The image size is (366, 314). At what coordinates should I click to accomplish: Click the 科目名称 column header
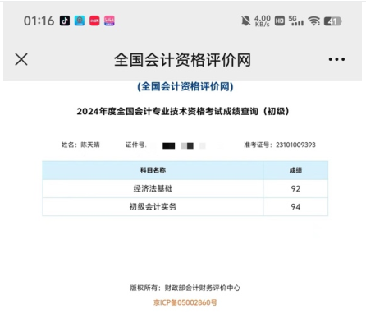point(153,170)
